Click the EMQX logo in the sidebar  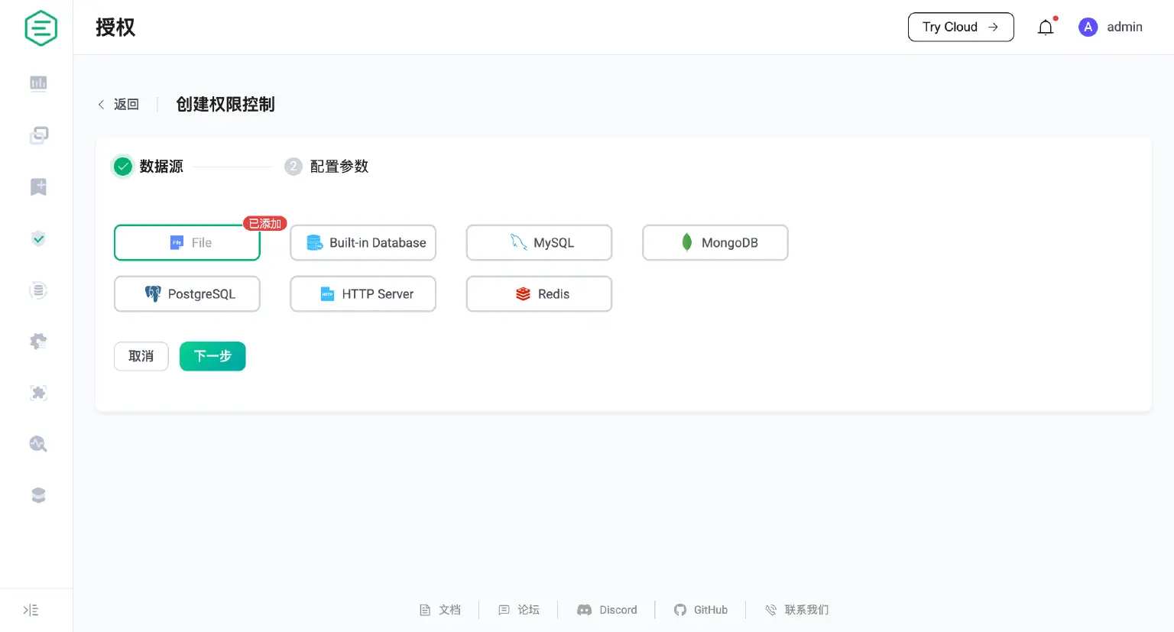(41, 28)
